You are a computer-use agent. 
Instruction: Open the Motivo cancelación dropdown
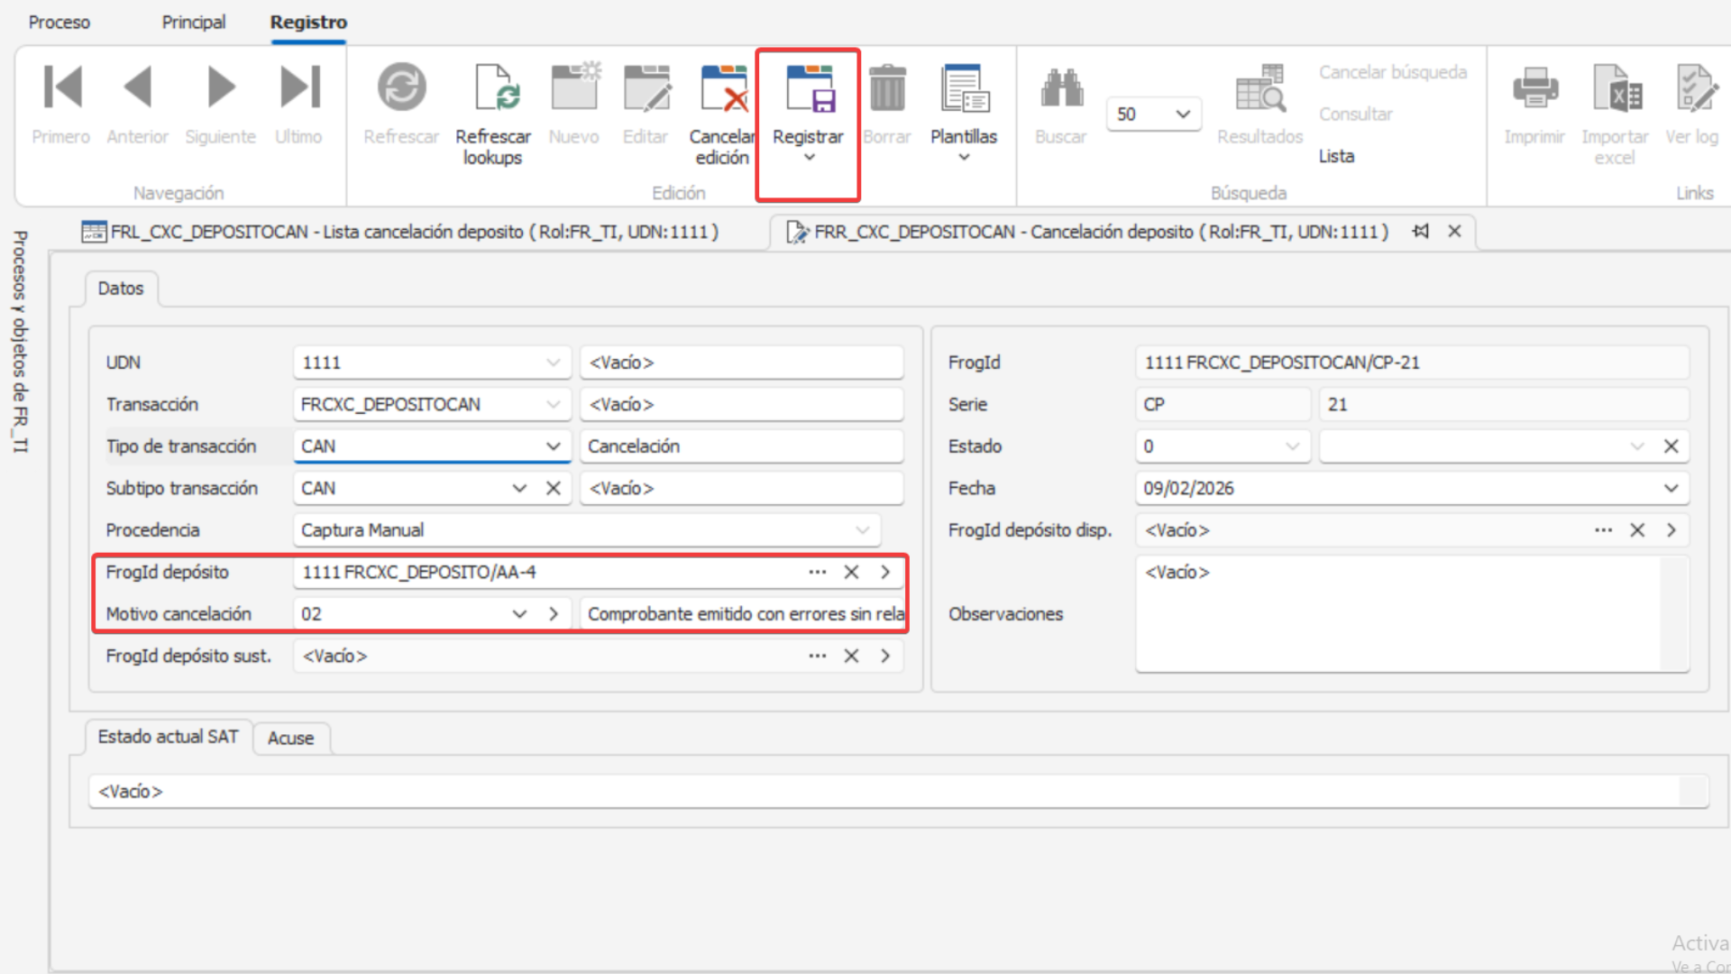click(519, 614)
